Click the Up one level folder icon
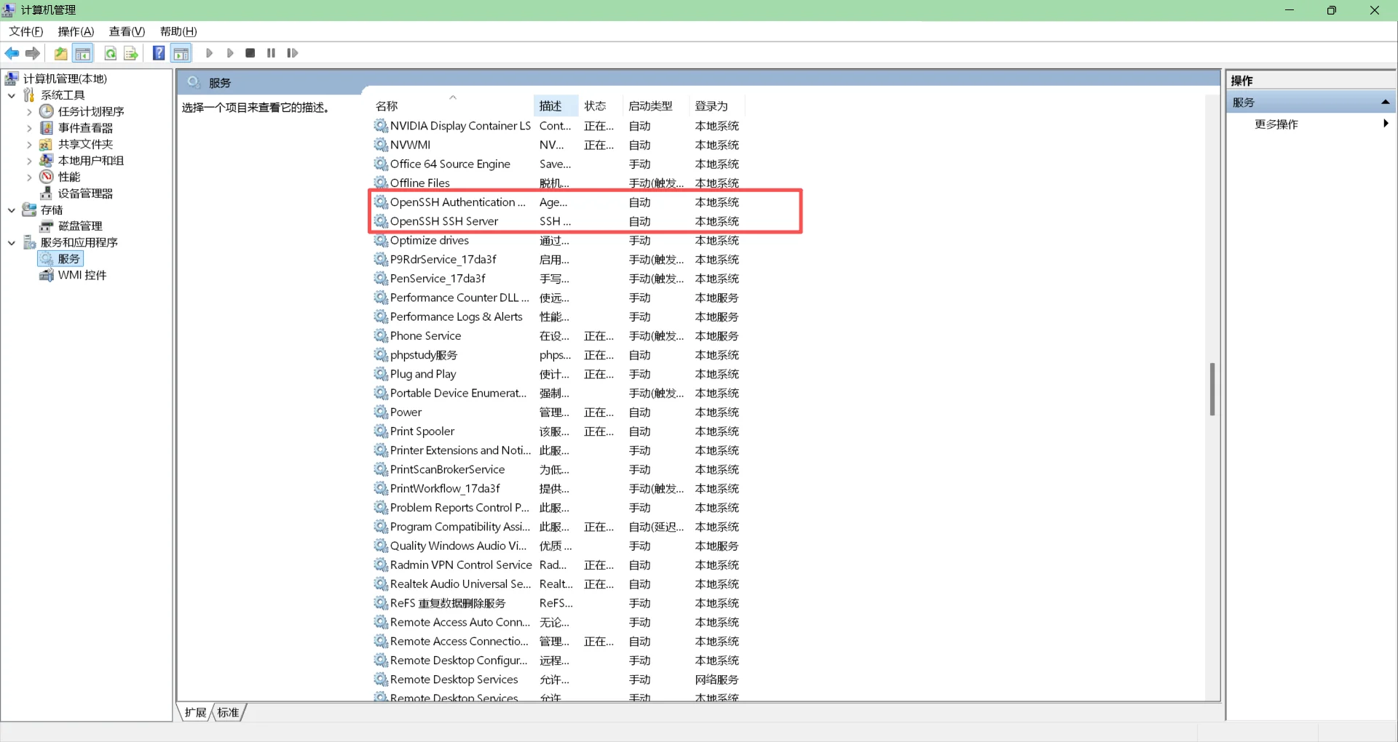1398x742 pixels. [x=61, y=53]
